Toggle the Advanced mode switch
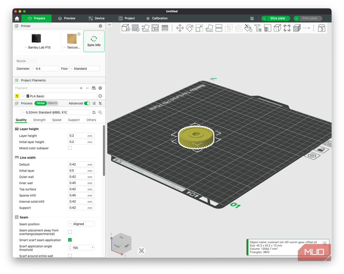The height and width of the screenshot is (274, 344). [87, 103]
